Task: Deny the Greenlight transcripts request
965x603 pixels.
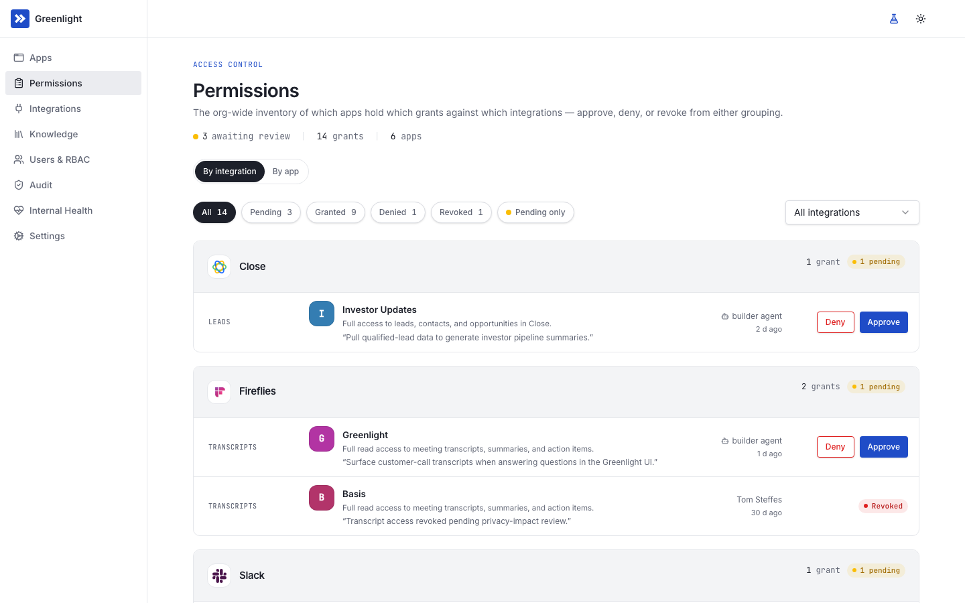Action: (836, 447)
